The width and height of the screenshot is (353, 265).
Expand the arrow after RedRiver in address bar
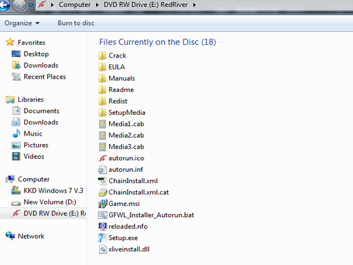pyautogui.click(x=194, y=5)
